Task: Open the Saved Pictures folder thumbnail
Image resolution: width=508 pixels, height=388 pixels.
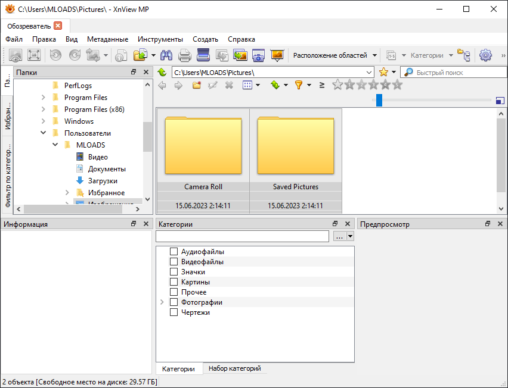Action: point(295,146)
